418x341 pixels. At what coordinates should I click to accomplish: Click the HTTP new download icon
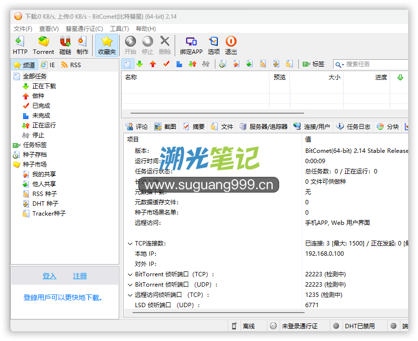pyautogui.click(x=20, y=45)
